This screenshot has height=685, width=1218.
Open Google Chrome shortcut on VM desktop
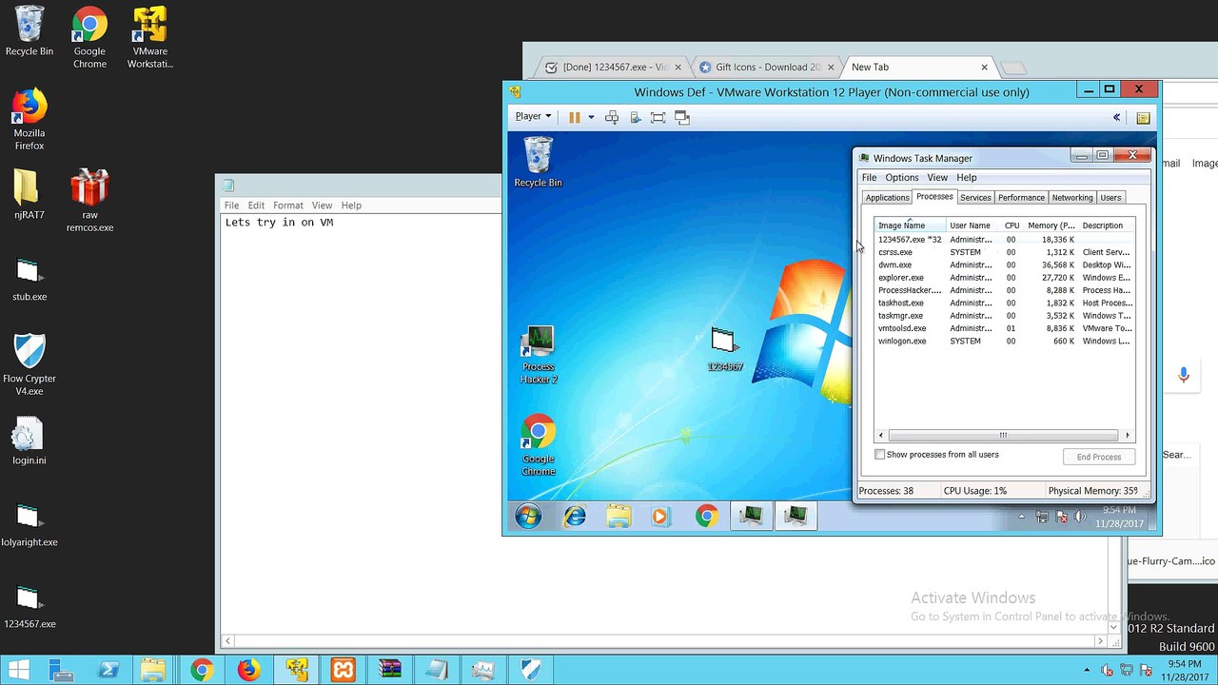pos(538,445)
